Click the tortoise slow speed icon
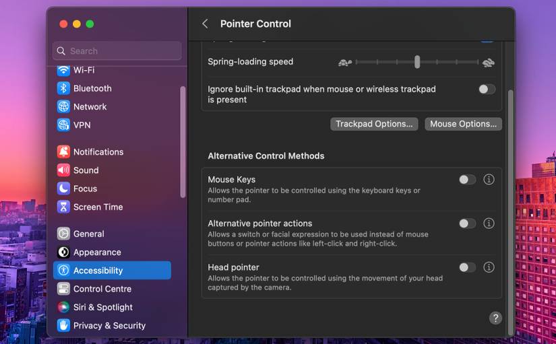 pos(344,63)
